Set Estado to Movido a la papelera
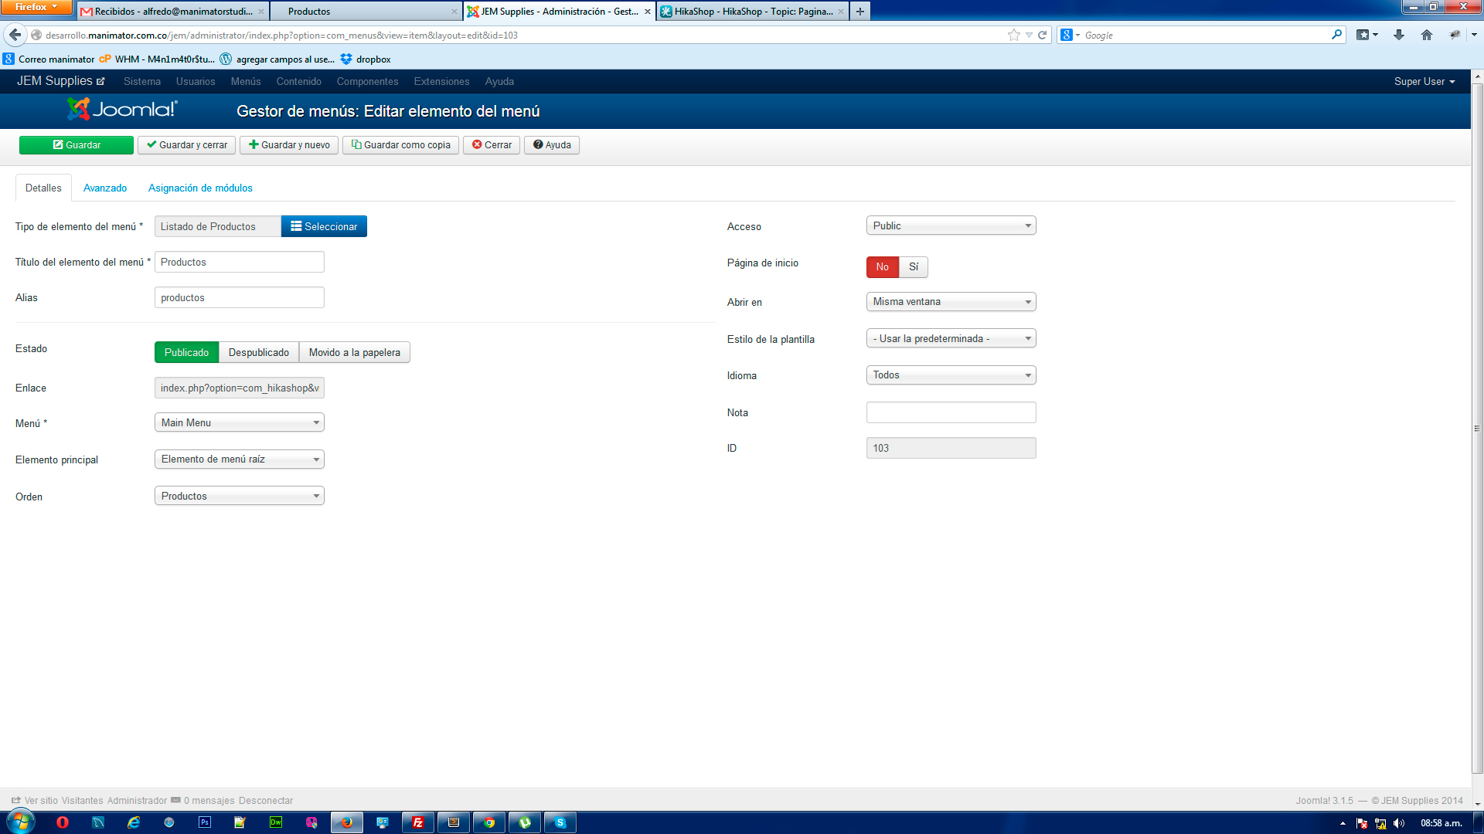 point(354,352)
